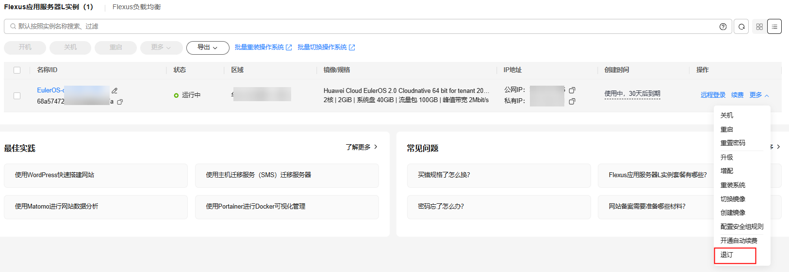Open 使用WordPress快速搭建网站 card

click(x=96, y=175)
